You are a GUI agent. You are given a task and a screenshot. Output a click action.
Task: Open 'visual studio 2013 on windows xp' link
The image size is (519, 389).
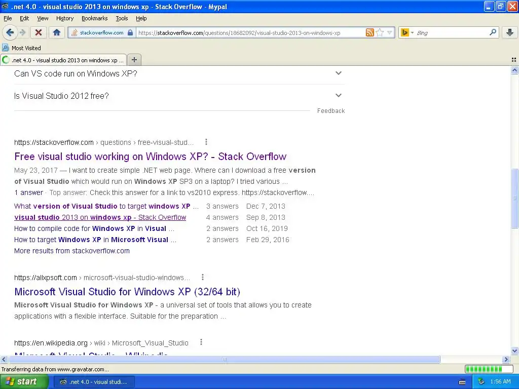point(100,217)
